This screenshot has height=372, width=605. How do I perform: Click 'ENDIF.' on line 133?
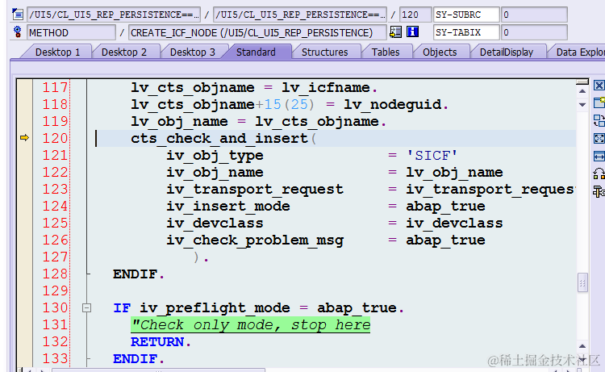[139, 359]
